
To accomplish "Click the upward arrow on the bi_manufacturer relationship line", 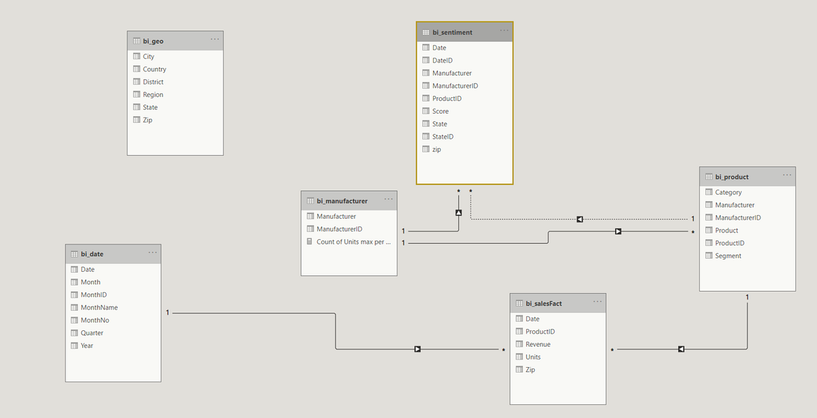I will coord(458,211).
